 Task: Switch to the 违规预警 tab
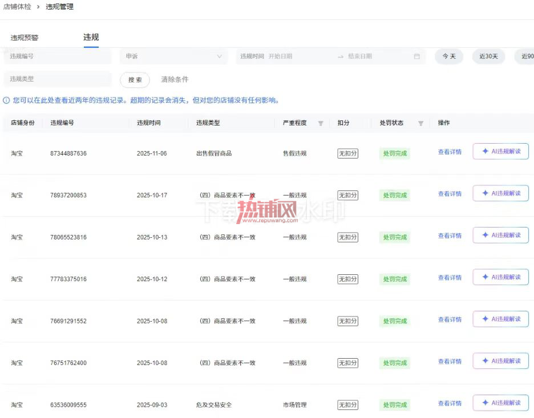coord(24,38)
